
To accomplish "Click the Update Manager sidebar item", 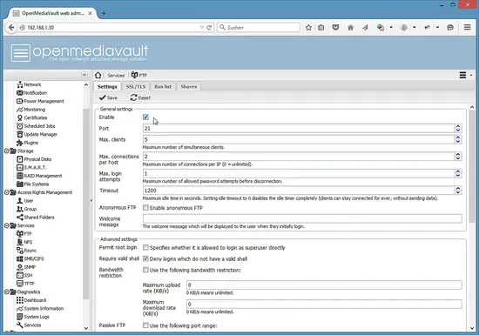I will pos(40,134).
